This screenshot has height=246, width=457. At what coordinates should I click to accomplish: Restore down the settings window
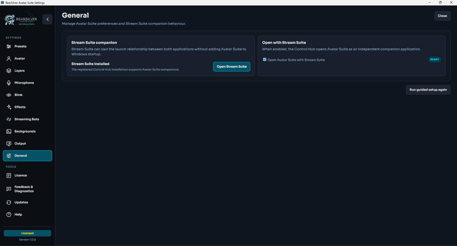point(440,3)
